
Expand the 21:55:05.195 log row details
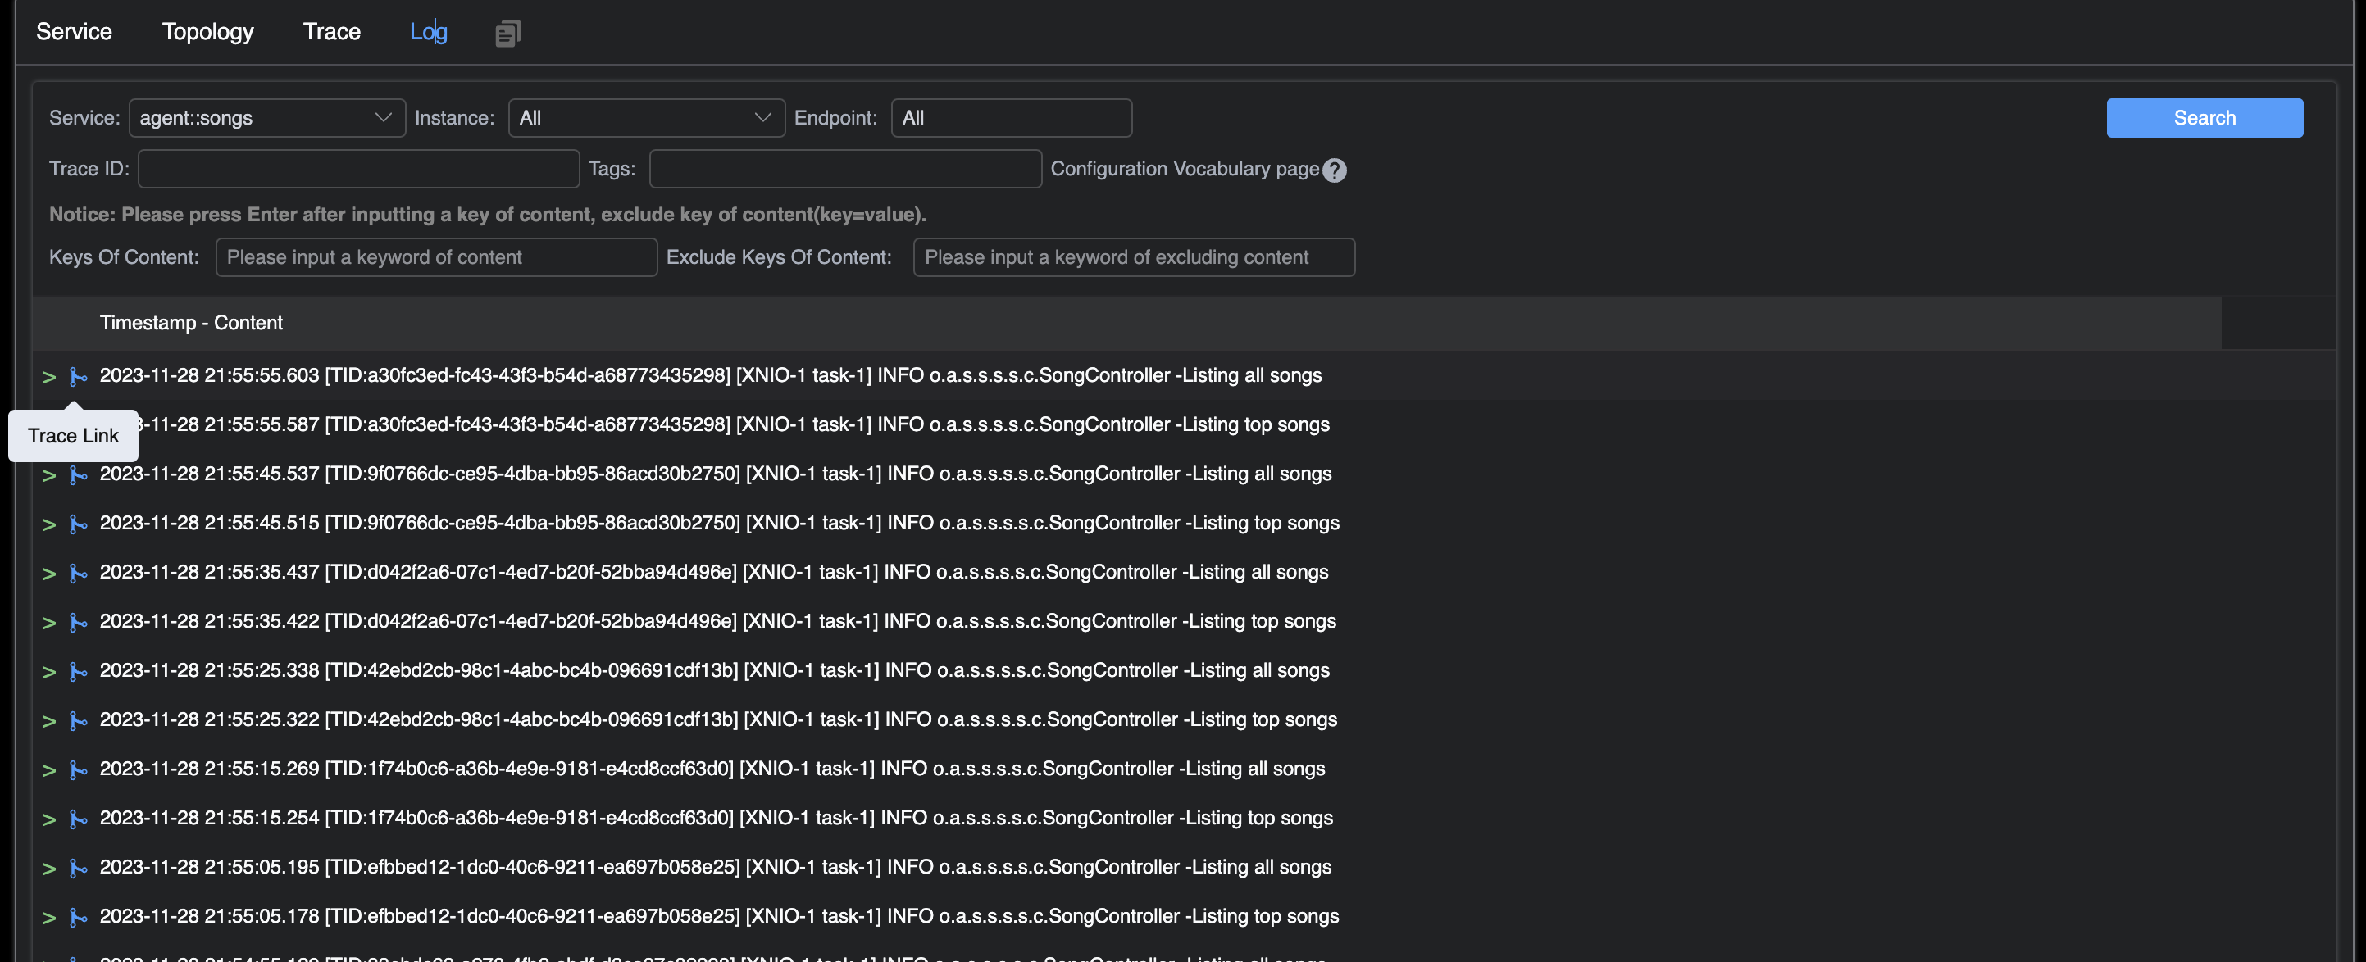click(x=48, y=869)
